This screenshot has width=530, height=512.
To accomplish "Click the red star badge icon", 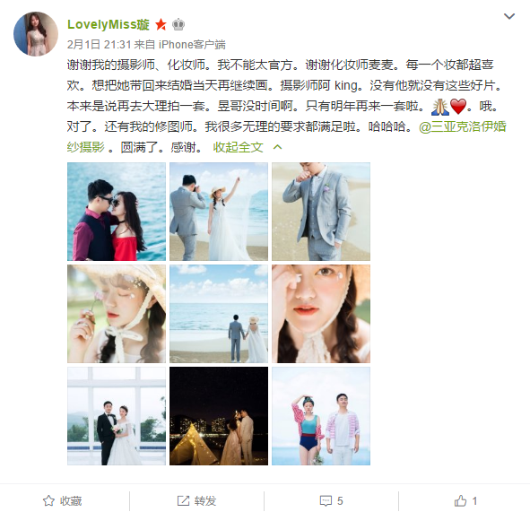I will [161, 24].
